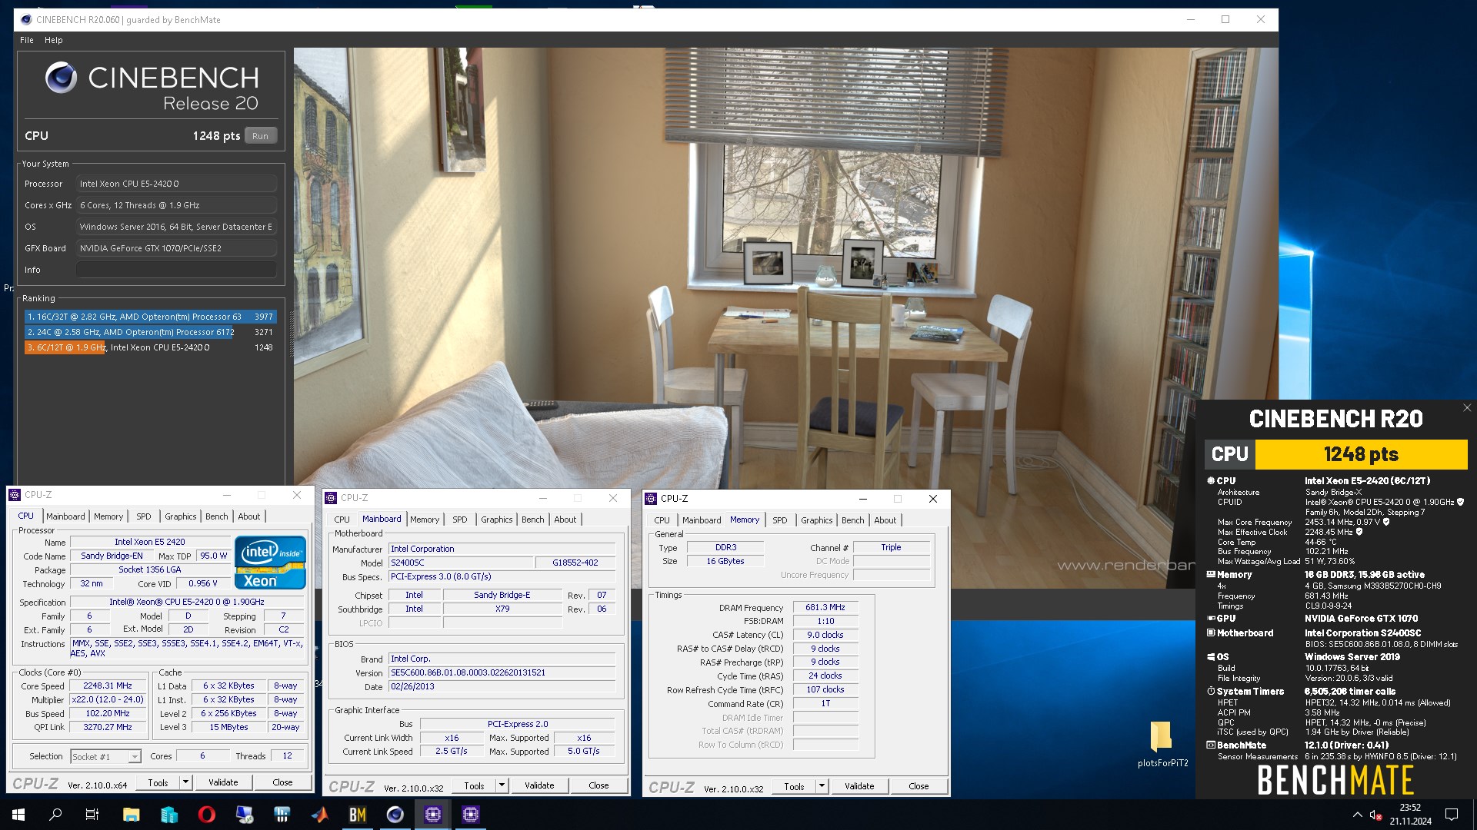This screenshot has height=830, width=1477.
Task: Click the shield beside Max Effective Clock
Action: click(1359, 533)
